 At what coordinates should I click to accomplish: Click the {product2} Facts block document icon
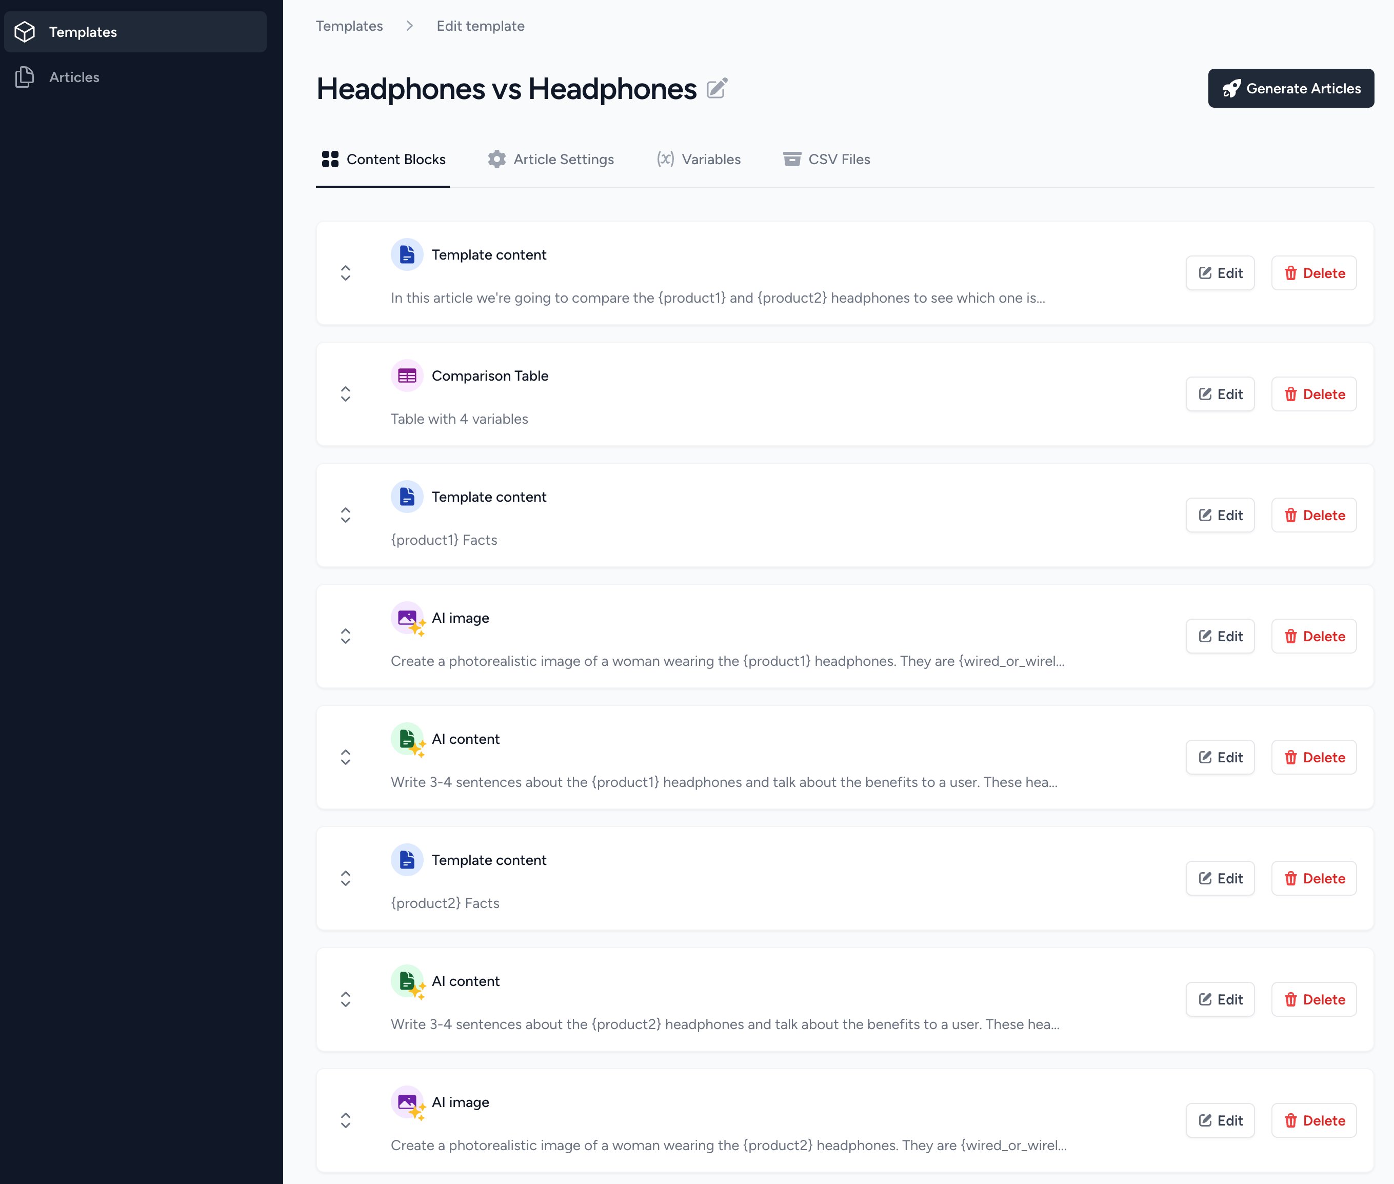[407, 860]
